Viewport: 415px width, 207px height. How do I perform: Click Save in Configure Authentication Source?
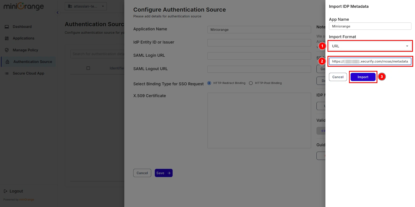(x=164, y=173)
